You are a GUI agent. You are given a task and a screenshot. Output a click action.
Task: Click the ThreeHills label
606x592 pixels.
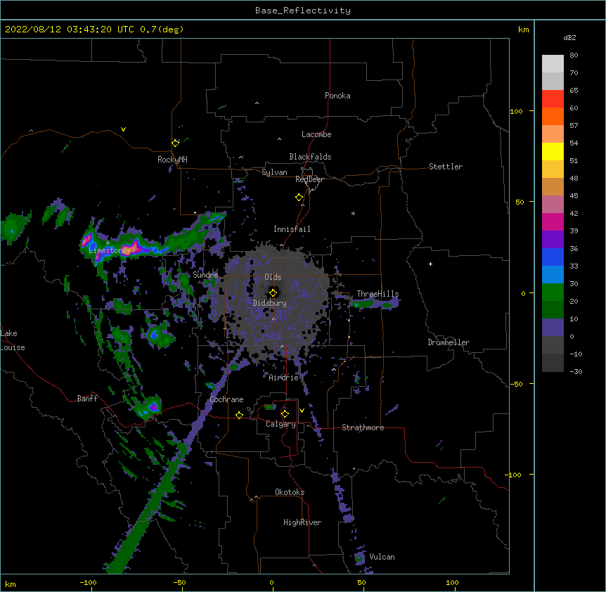378,294
